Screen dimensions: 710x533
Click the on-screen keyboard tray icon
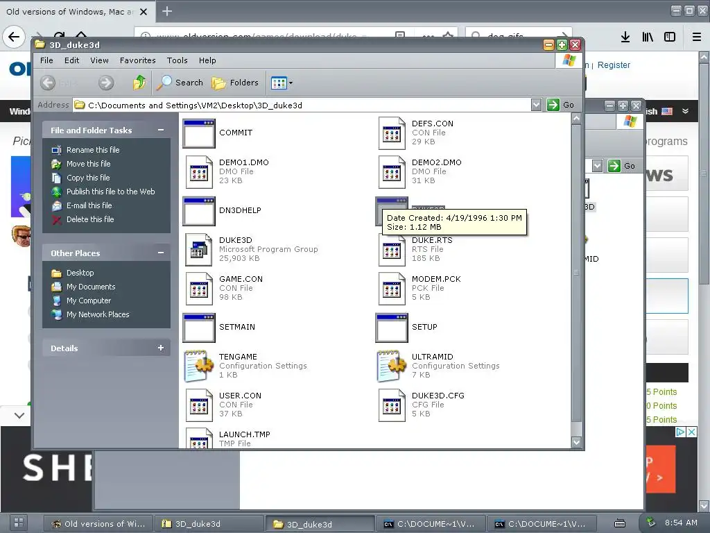[620, 523]
